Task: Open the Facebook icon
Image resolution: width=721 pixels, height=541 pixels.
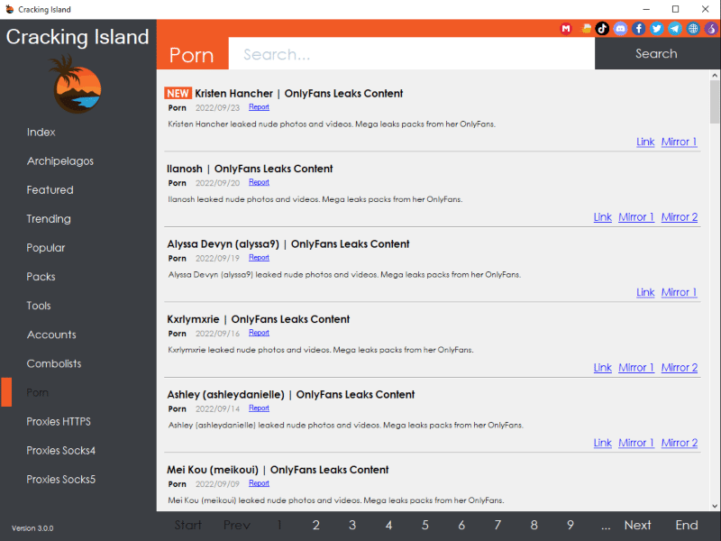Action: coord(639,29)
